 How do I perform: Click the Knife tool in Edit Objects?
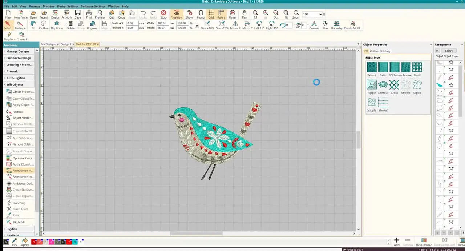click(16, 215)
